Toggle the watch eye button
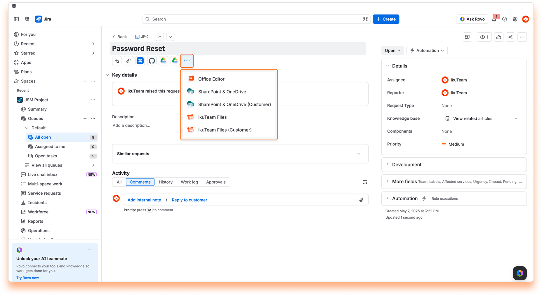 coord(484,37)
